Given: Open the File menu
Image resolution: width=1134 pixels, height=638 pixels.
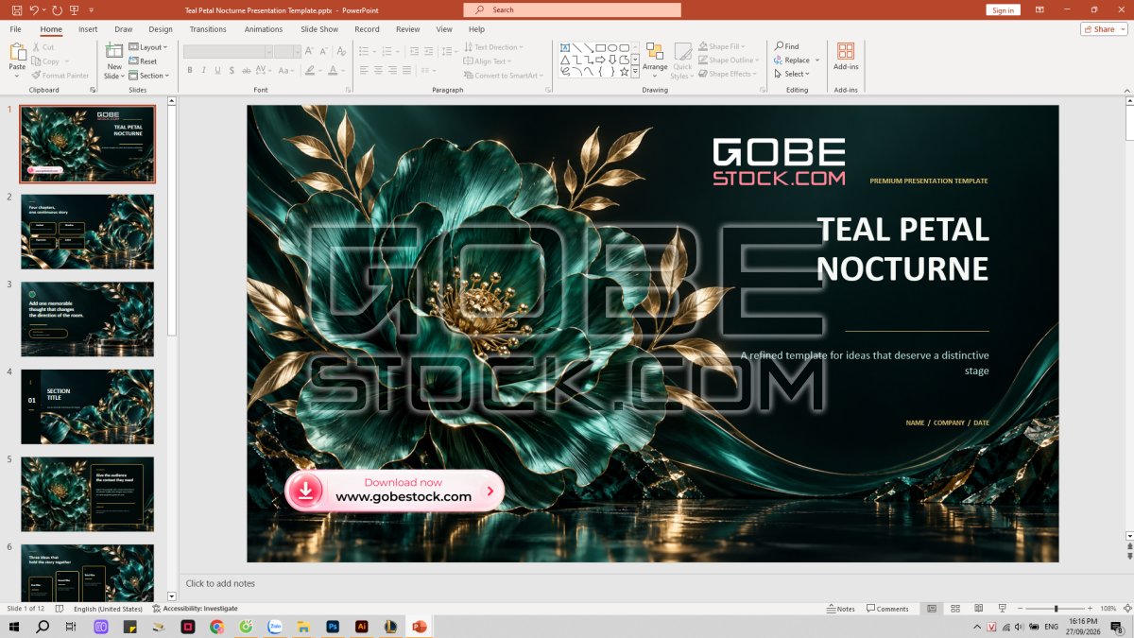Looking at the screenshot, I should point(15,29).
